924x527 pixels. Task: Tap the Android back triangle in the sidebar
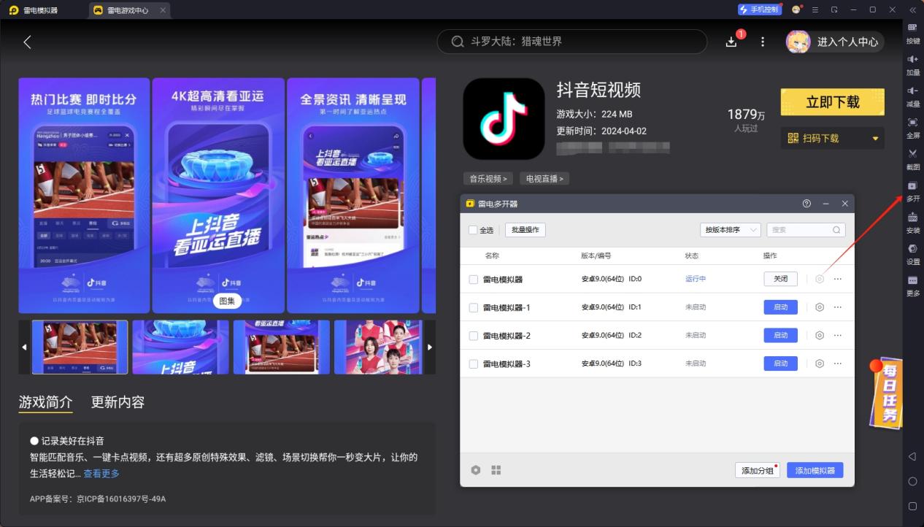point(912,456)
